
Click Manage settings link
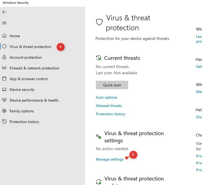click(x=110, y=159)
